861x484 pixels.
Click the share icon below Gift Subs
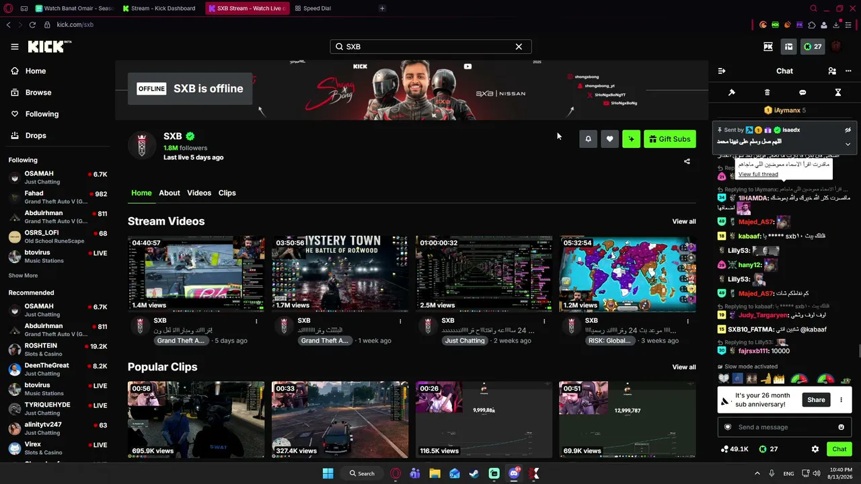687,161
